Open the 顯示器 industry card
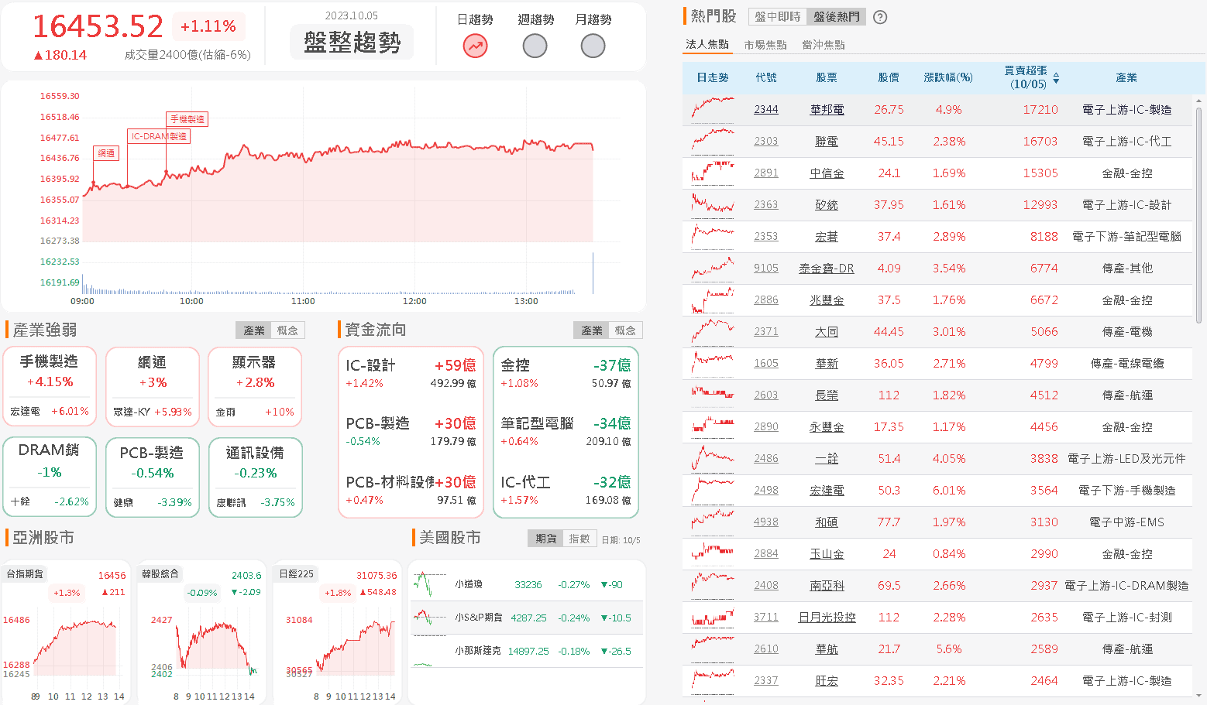The height and width of the screenshot is (705, 1207). 255,386
